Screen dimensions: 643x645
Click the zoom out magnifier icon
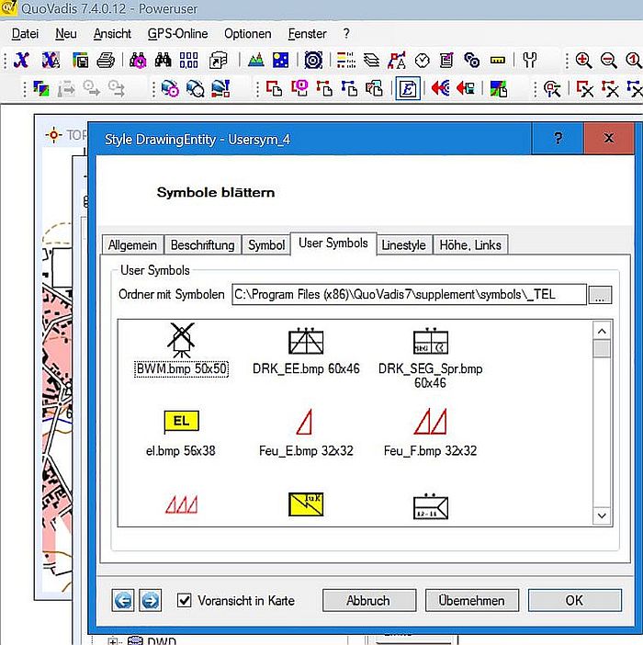click(x=608, y=61)
